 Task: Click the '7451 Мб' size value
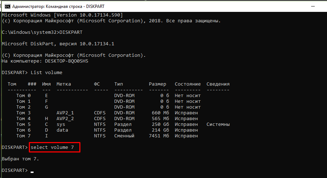coord(159,136)
